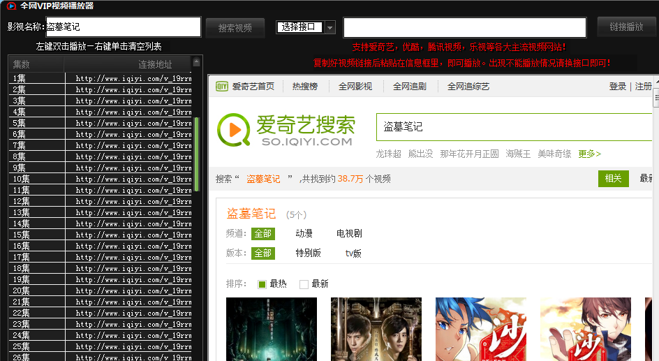The width and height of the screenshot is (659, 361).
Task: Click the 相关 green tab
Action: pos(613,179)
